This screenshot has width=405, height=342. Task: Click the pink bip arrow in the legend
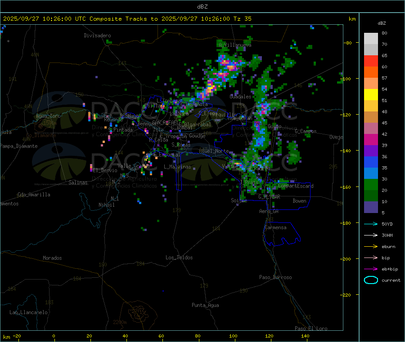pos(371,258)
